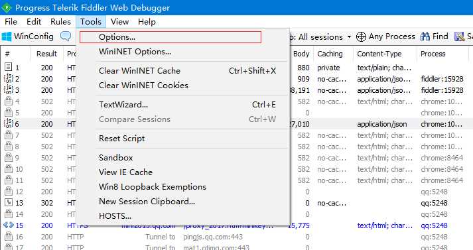Click the Find binoculars icon
Viewport: 473px width, 250px height.
point(425,36)
